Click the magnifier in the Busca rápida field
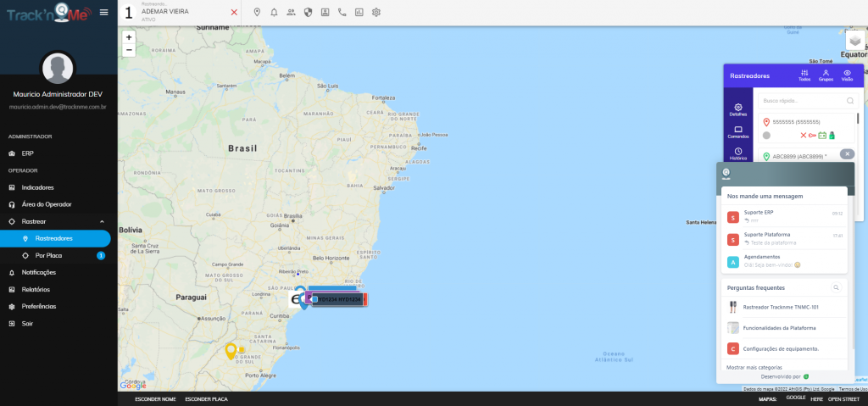 pos(849,101)
